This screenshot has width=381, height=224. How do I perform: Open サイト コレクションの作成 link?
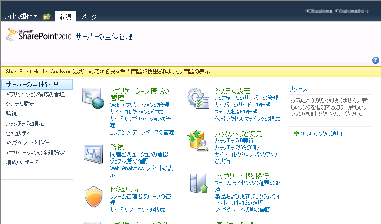coord(137,112)
